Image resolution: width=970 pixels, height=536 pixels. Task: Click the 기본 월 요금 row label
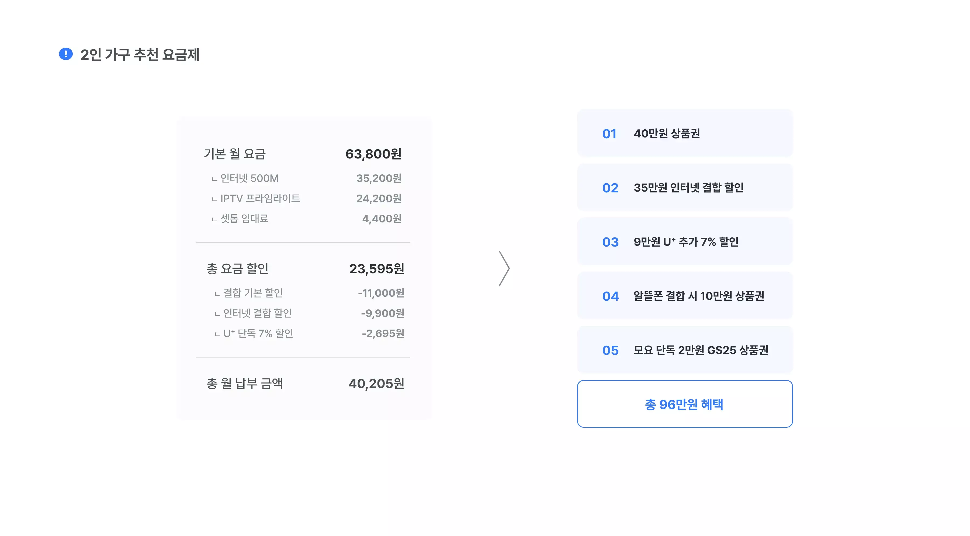pyautogui.click(x=235, y=154)
